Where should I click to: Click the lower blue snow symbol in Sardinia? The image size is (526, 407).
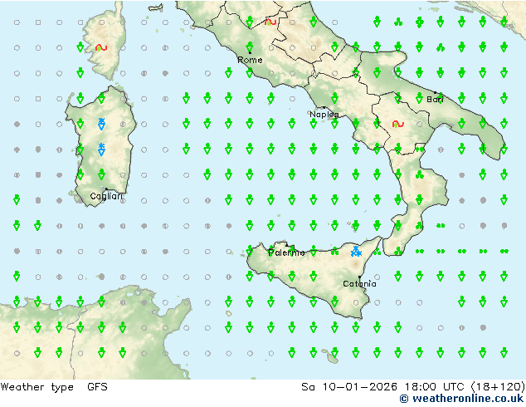tap(101, 150)
